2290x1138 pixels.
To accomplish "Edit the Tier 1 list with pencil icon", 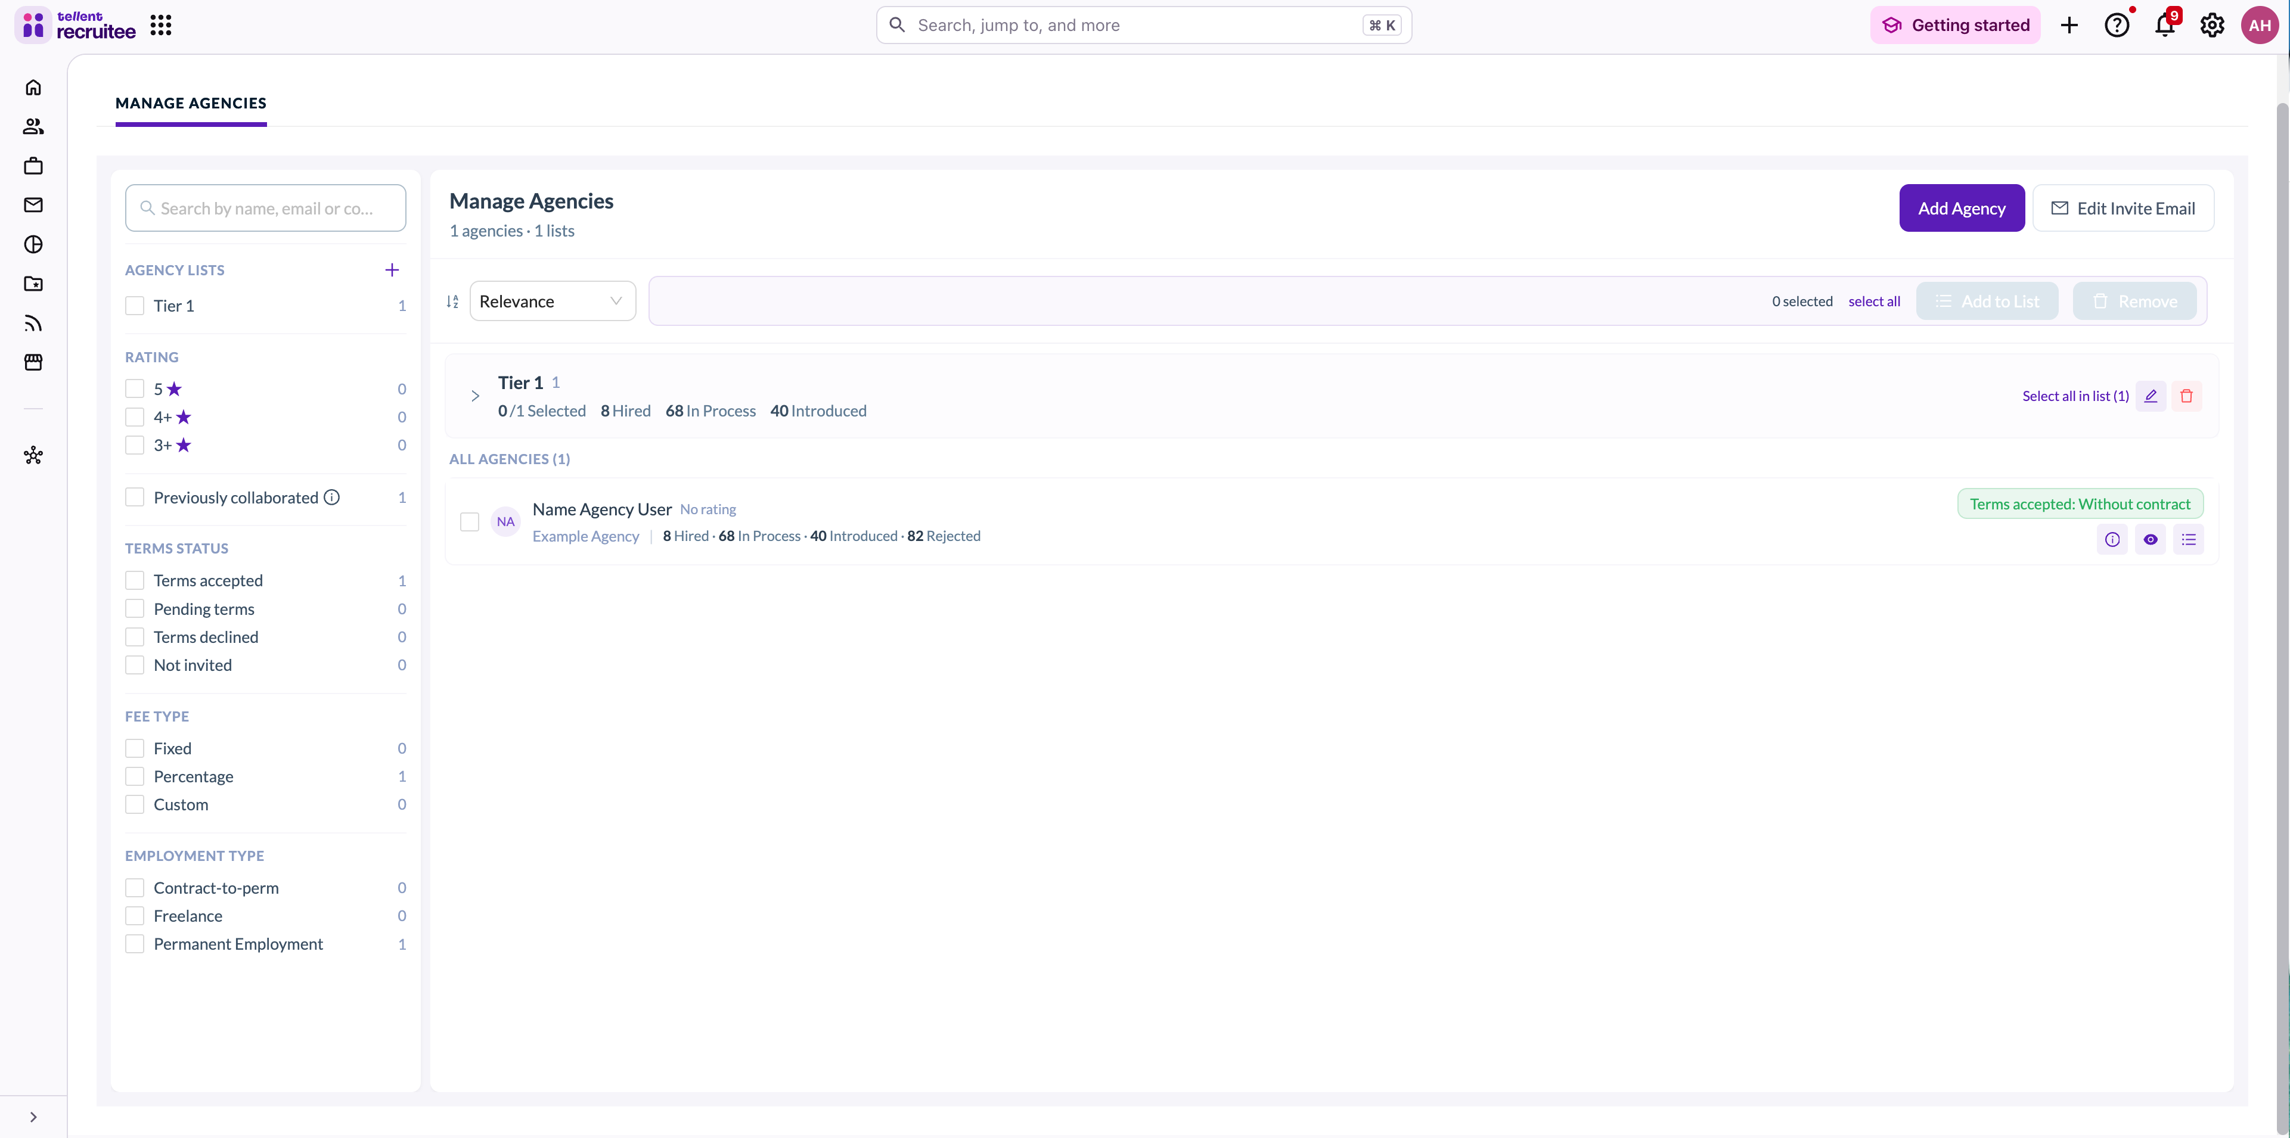I will [2151, 396].
